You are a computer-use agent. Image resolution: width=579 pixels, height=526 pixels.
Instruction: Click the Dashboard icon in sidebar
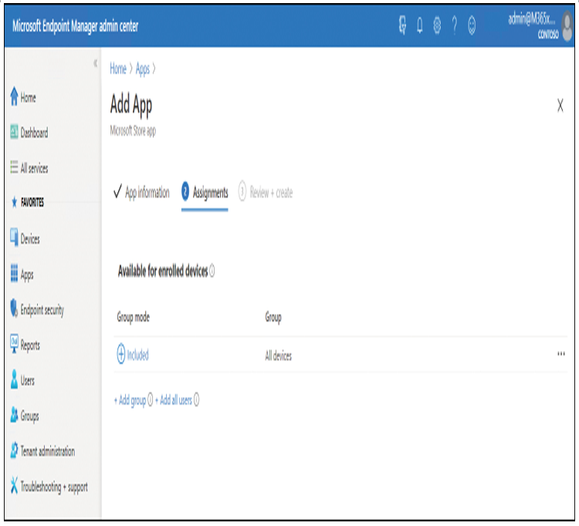click(x=14, y=132)
